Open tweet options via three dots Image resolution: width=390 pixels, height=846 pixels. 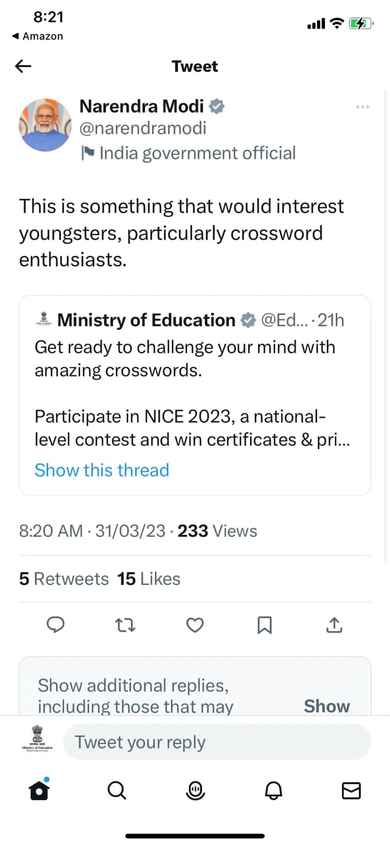tap(363, 107)
